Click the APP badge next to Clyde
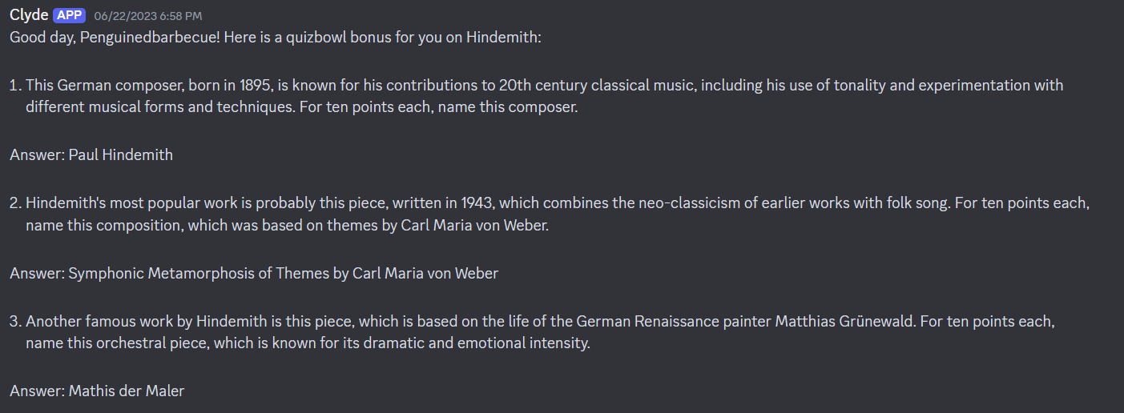 click(x=69, y=15)
